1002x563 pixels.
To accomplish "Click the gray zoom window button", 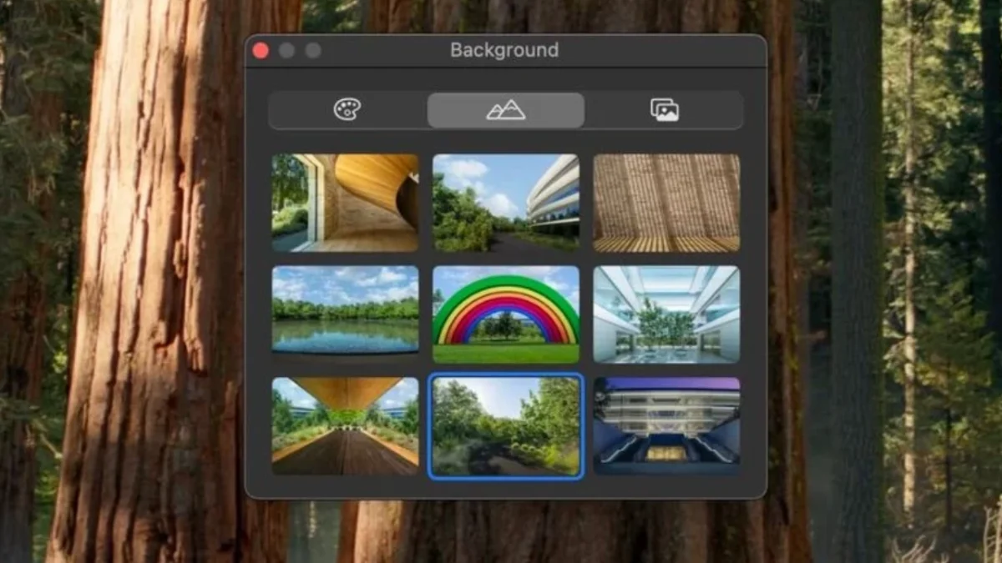I will coord(313,51).
